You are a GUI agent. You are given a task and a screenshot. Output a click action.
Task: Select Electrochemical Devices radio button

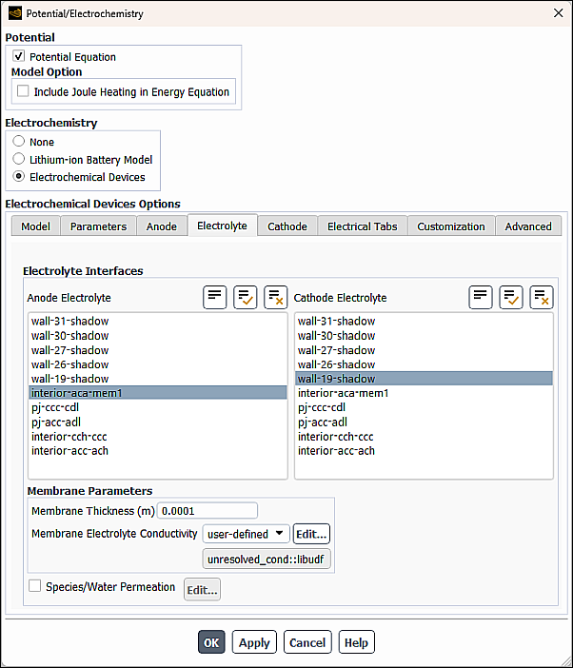[x=19, y=176]
